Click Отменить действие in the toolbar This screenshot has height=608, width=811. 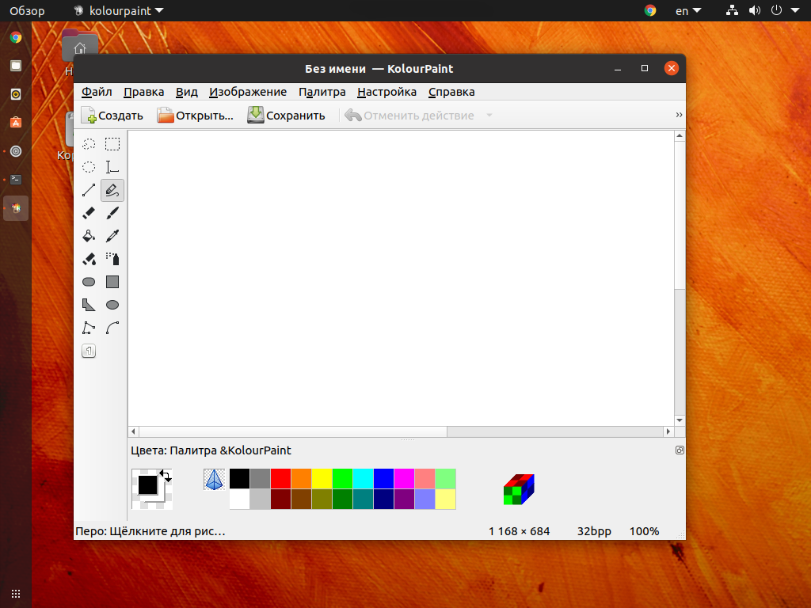(x=409, y=116)
